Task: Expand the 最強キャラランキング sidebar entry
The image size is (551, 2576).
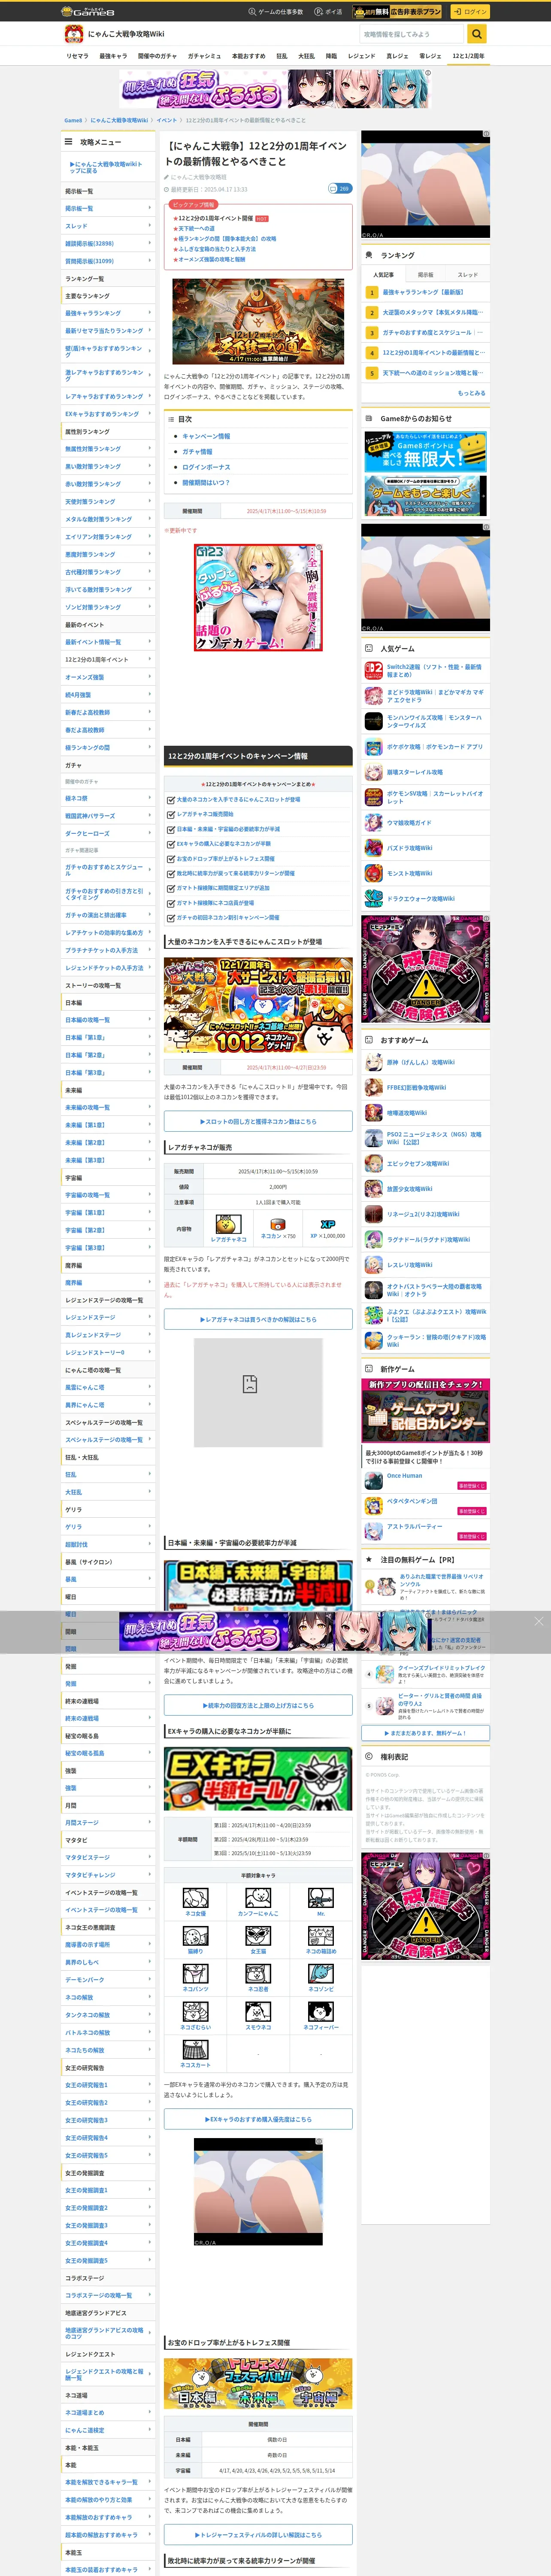Action: click(108, 313)
